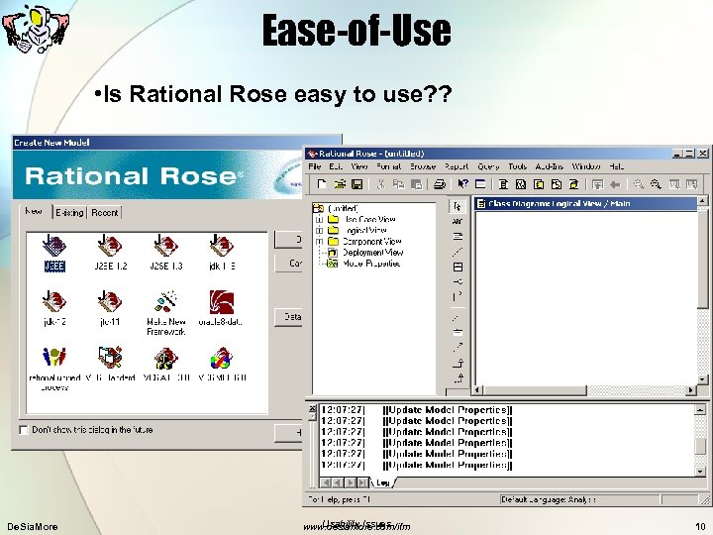This screenshot has width=713, height=535.
Task: Select the Interface tool in diagram toolbox
Action: (458, 282)
